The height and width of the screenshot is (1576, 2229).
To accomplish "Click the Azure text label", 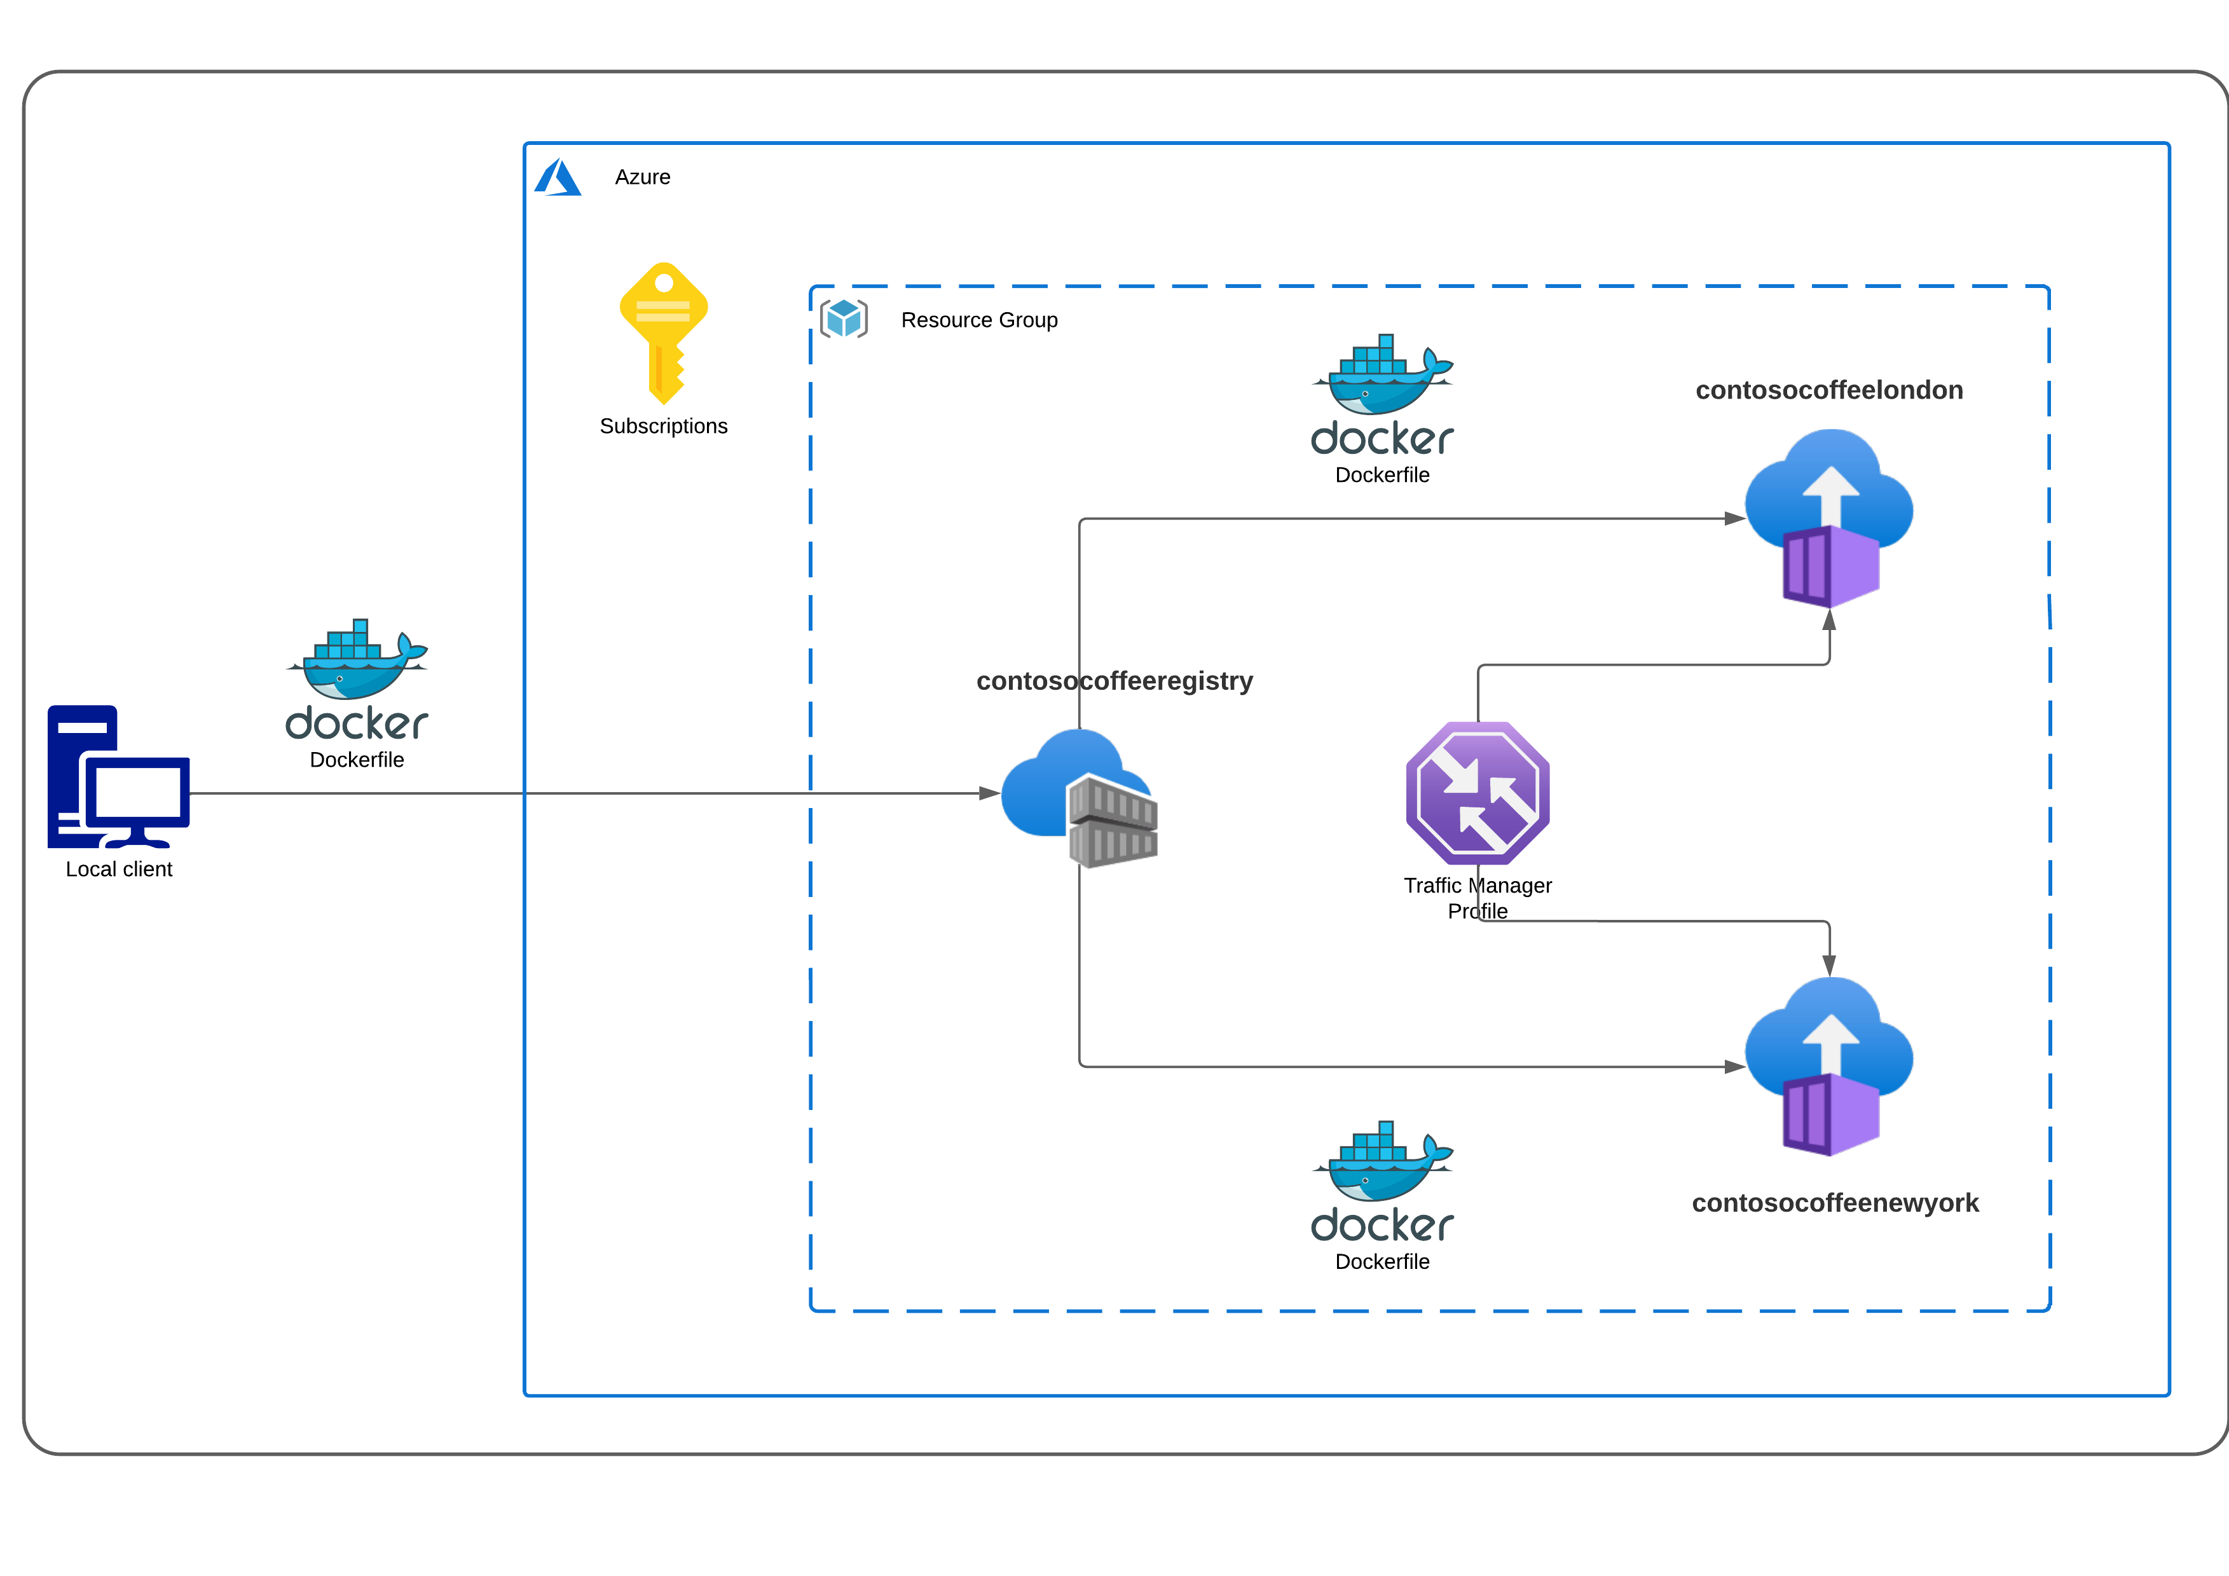I will pos(643,178).
